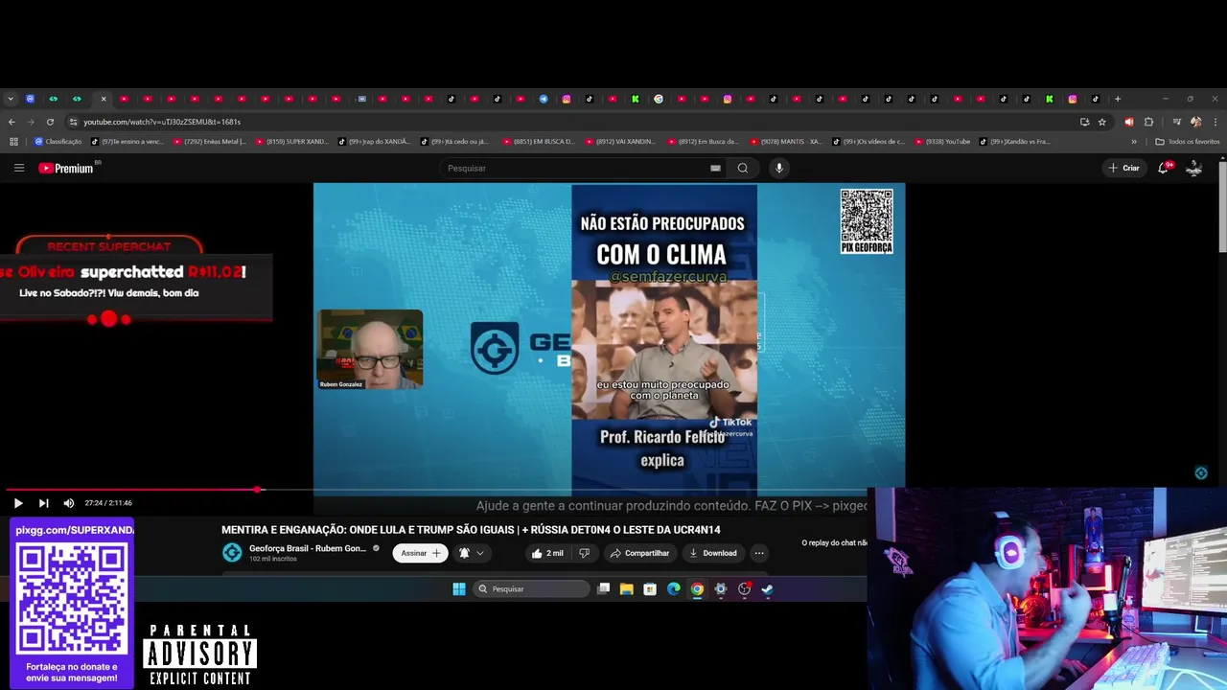1227x690 pixels.
Task: Open Steam from the taskbar
Action: click(767, 589)
